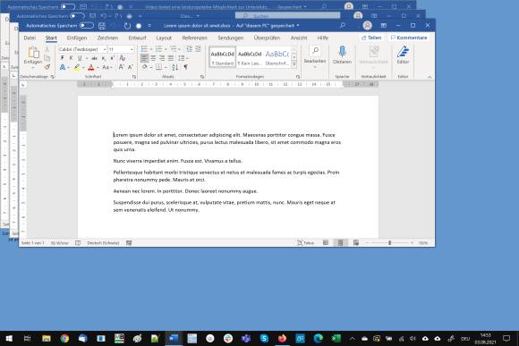Click the proofing book icon in status bar

click(x=78, y=243)
